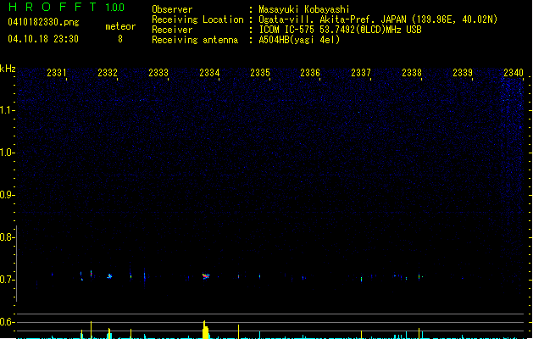The image size is (533, 339).
Task: Click the bright meteor echo at 2334
Action: [206, 276]
